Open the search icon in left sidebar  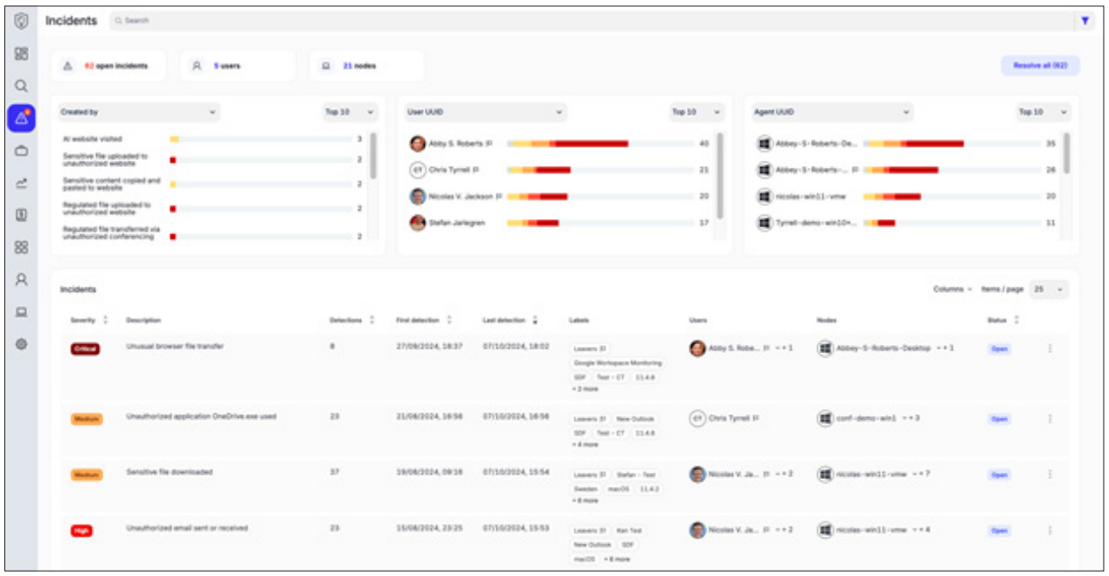21,86
